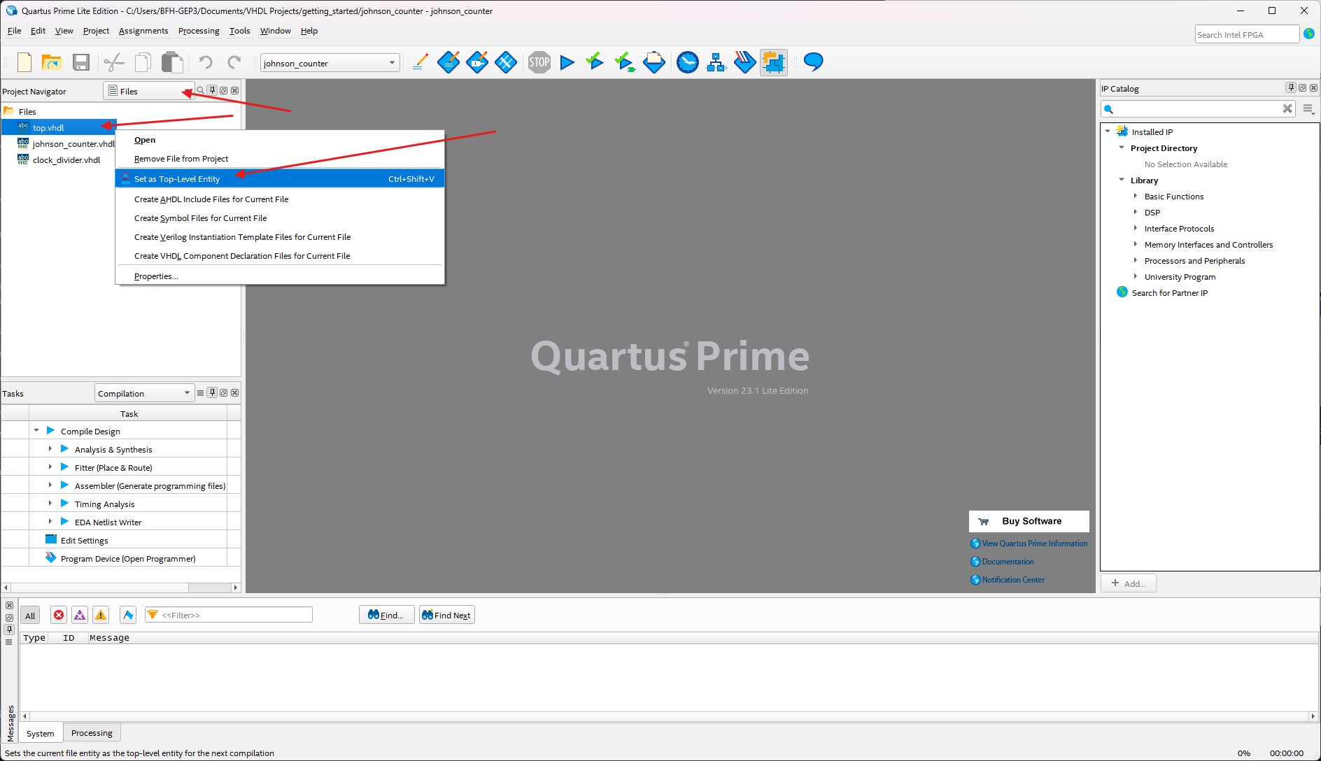Click the Paste clipboard icon
This screenshot has width=1321, height=761.
point(172,63)
